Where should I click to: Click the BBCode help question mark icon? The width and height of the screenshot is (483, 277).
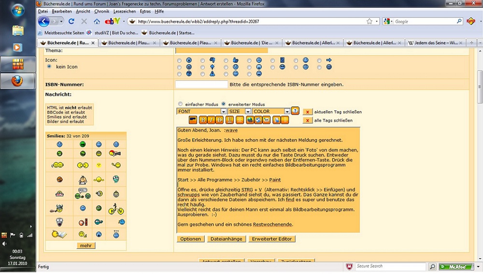pos(295,111)
